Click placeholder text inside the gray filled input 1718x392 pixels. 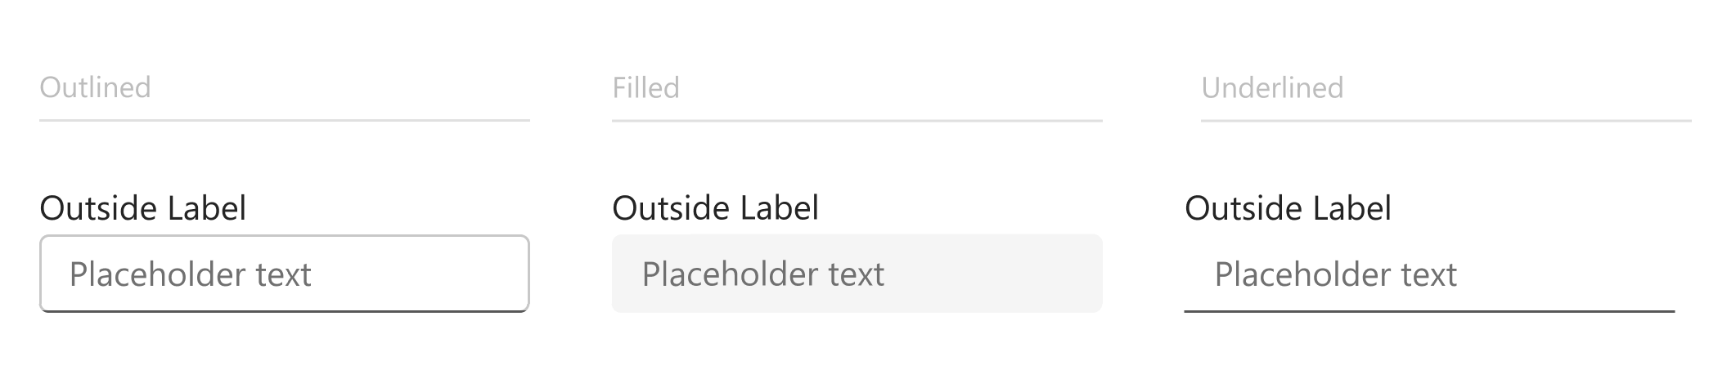click(x=763, y=274)
